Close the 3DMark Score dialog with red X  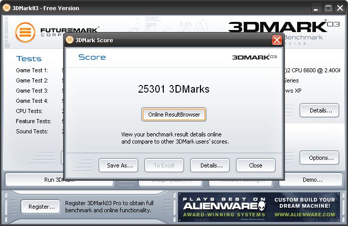(x=277, y=40)
